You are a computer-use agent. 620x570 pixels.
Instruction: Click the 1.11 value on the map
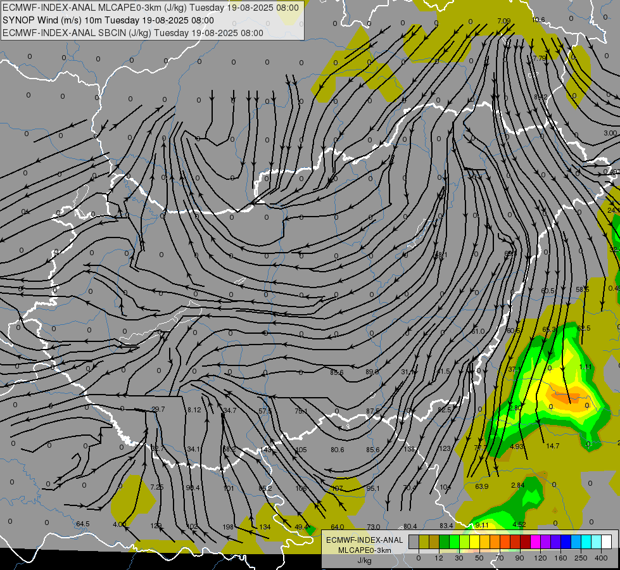[x=585, y=367]
